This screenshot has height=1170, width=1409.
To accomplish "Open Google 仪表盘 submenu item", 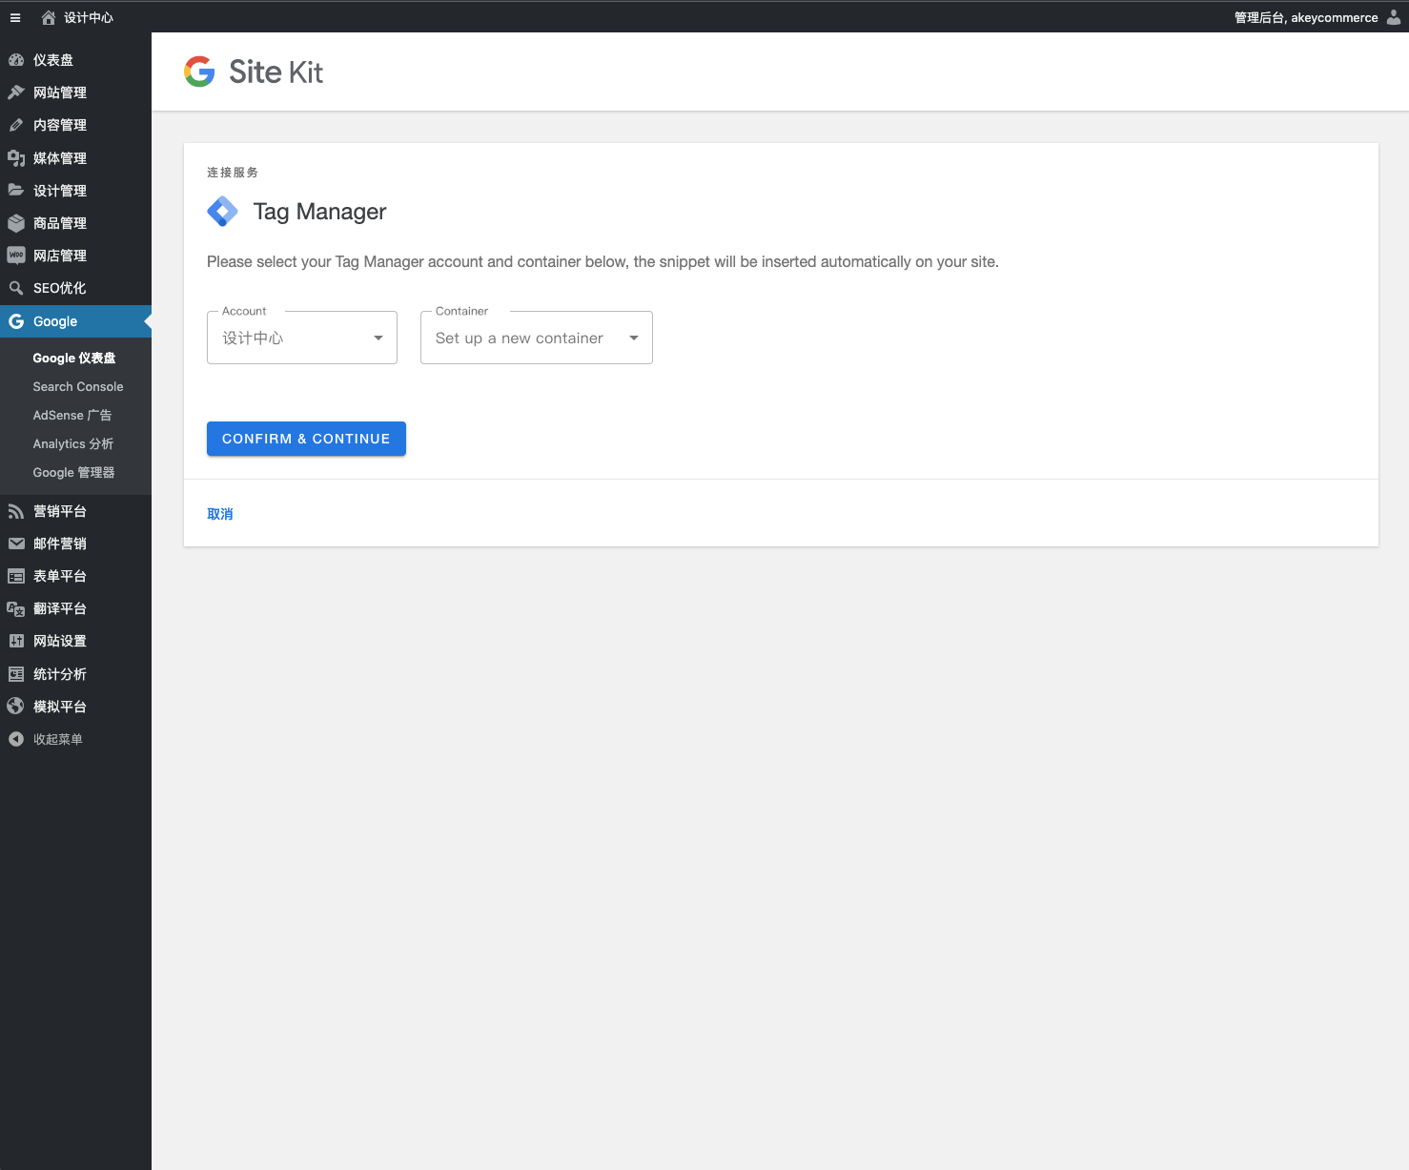I will (x=74, y=358).
